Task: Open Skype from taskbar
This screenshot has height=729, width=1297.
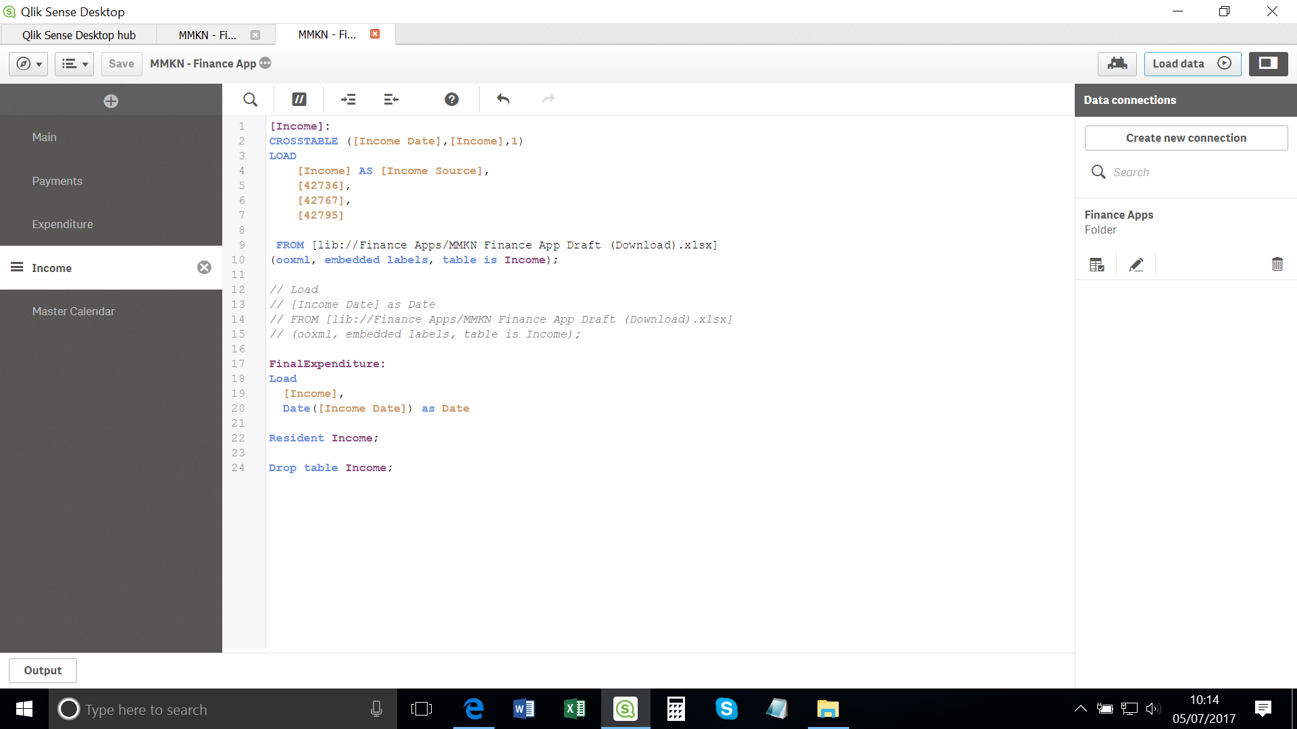Action: (x=726, y=709)
